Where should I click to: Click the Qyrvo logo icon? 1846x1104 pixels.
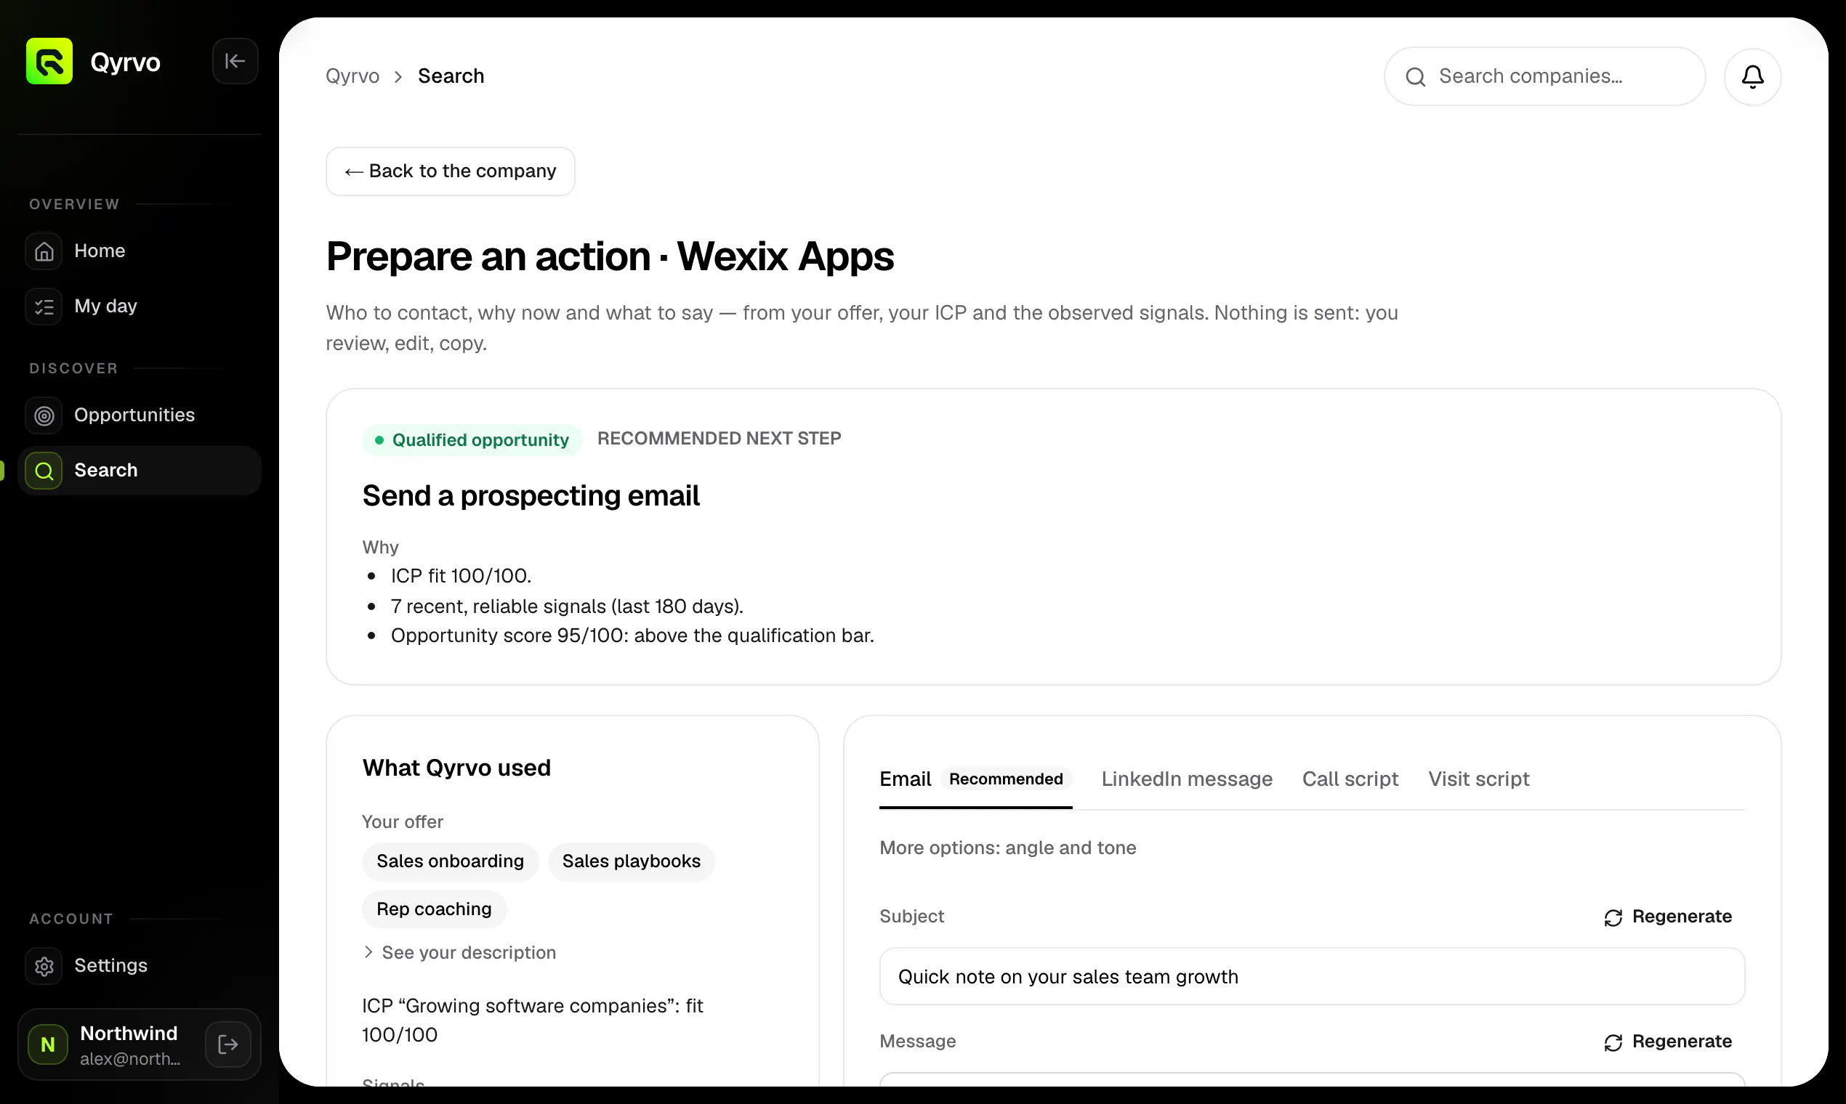tap(49, 61)
